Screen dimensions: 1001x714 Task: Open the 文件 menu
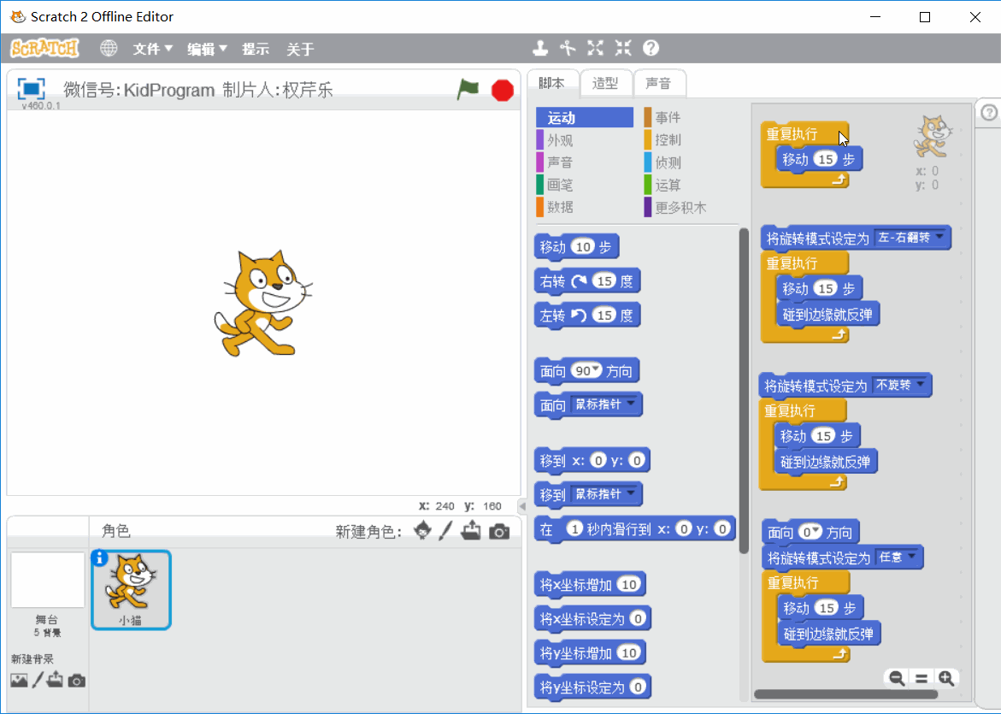(152, 49)
